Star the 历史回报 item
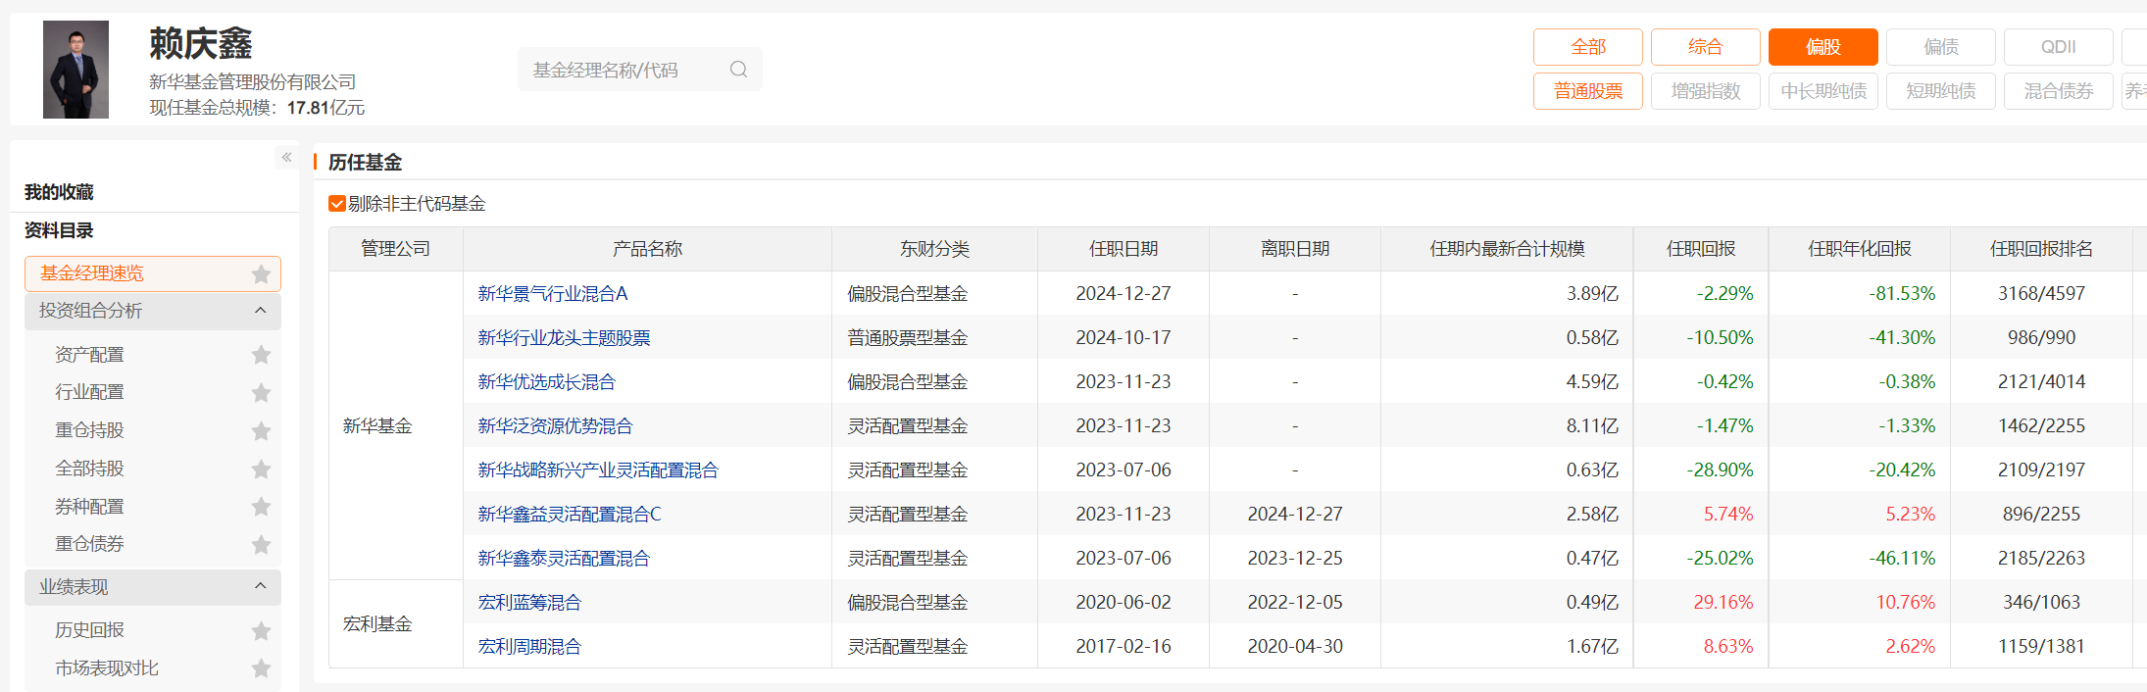 pos(261,630)
